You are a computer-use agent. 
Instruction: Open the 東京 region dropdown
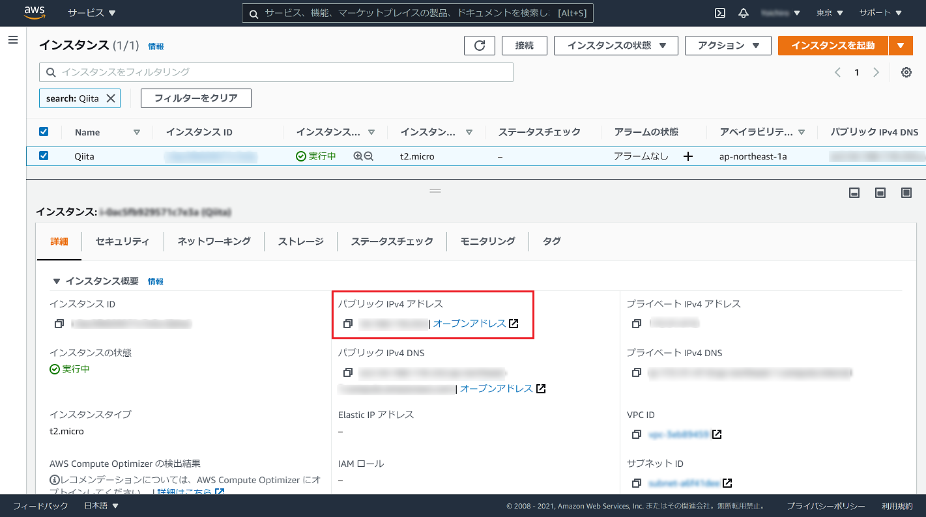(x=830, y=13)
